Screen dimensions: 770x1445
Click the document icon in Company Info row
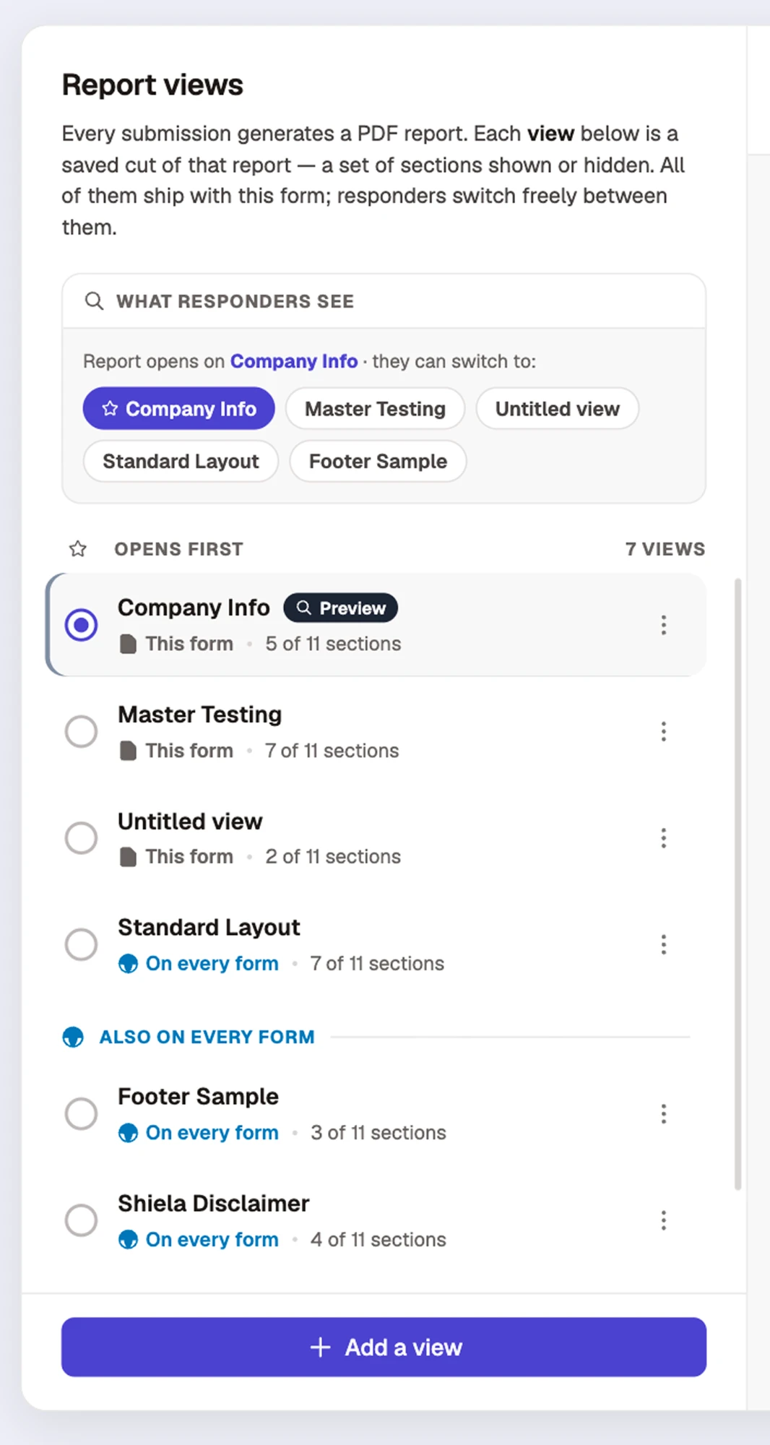click(x=128, y=644)
